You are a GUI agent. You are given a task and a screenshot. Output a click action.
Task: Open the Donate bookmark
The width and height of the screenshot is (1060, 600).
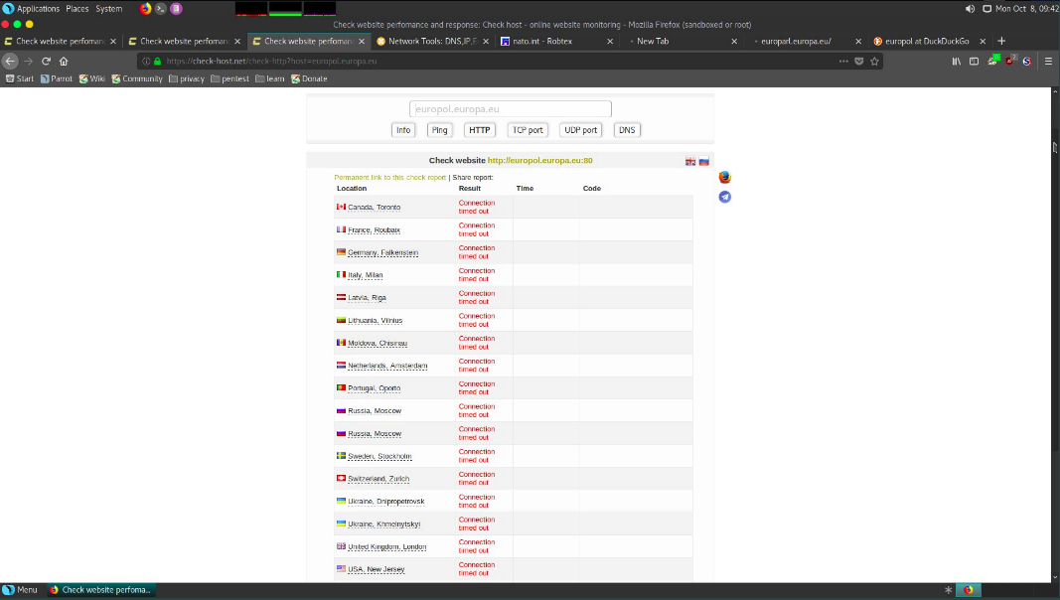[x=309, y=79]
